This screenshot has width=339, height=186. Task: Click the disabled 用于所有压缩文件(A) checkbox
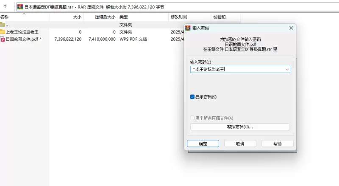click(x=192, y=118)
